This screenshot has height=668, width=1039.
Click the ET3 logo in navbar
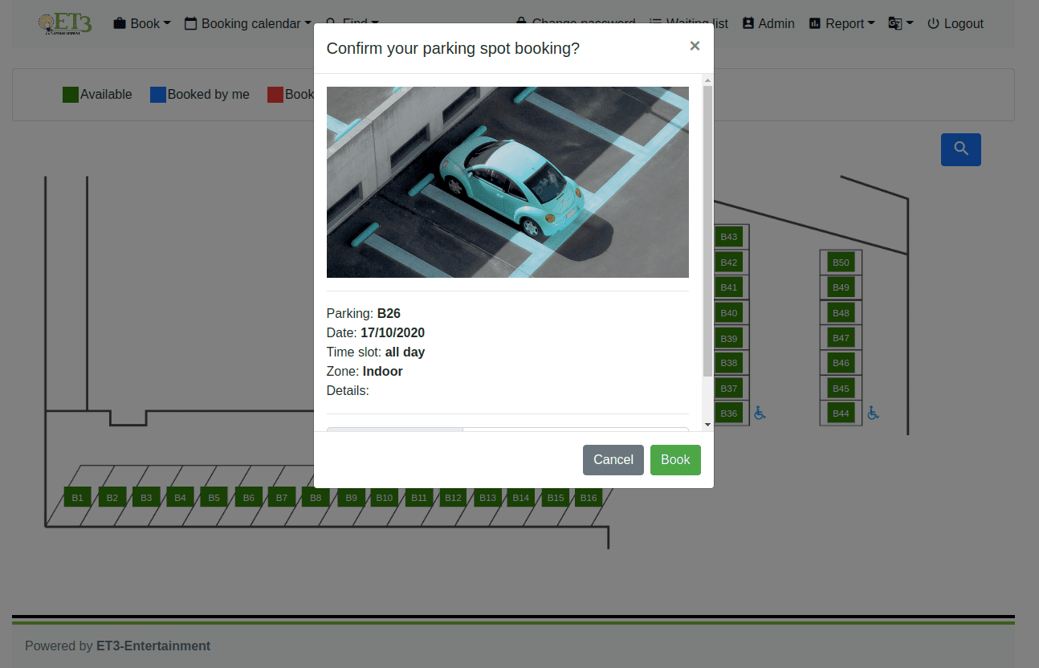point(65,23)
